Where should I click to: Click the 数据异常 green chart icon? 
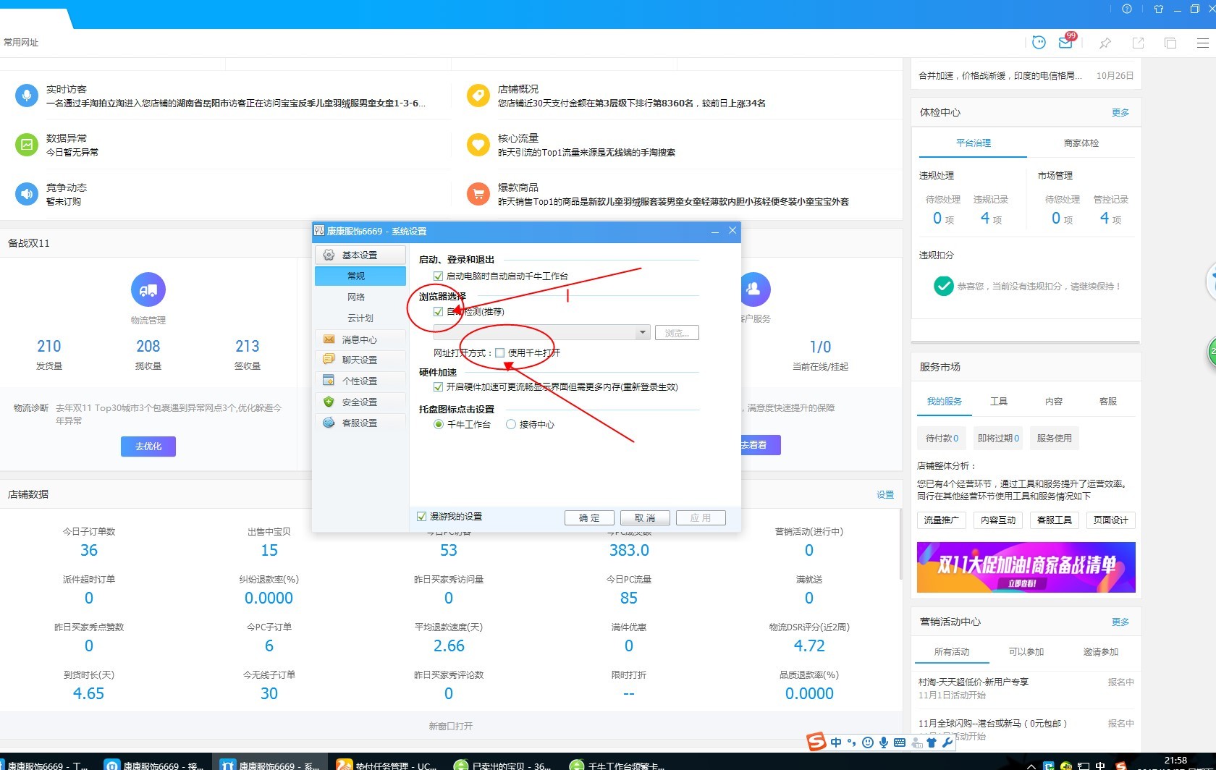pyautogui.click(x=27, y=145)
